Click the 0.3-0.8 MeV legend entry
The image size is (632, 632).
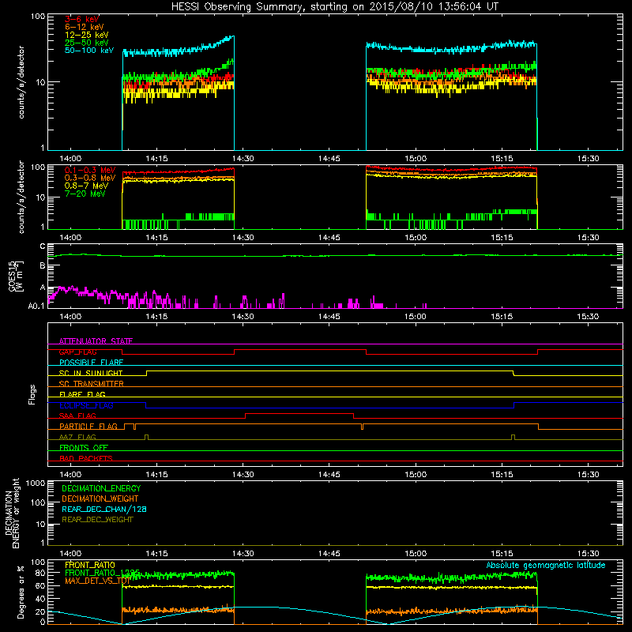coord(90,178)
